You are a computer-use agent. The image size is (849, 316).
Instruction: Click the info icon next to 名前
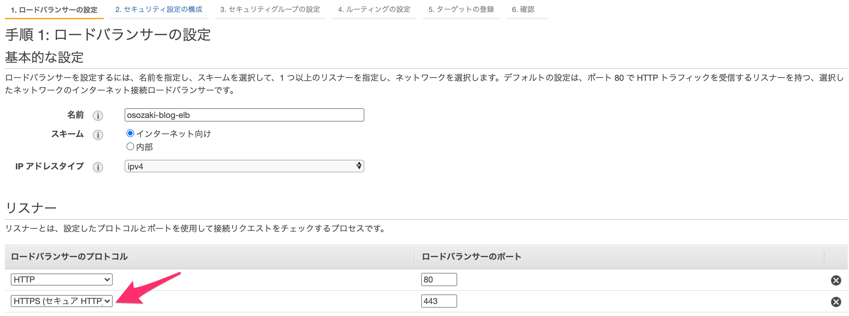click(98, 115)
